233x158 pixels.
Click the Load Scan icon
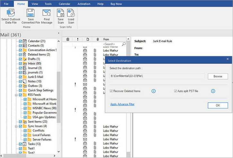click(71, 14)
